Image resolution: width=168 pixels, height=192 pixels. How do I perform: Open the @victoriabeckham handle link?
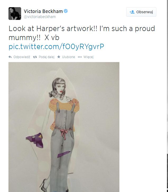(40, 17)
